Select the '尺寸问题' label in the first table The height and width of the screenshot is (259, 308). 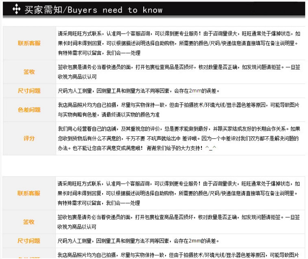click(x=29, y=91)
